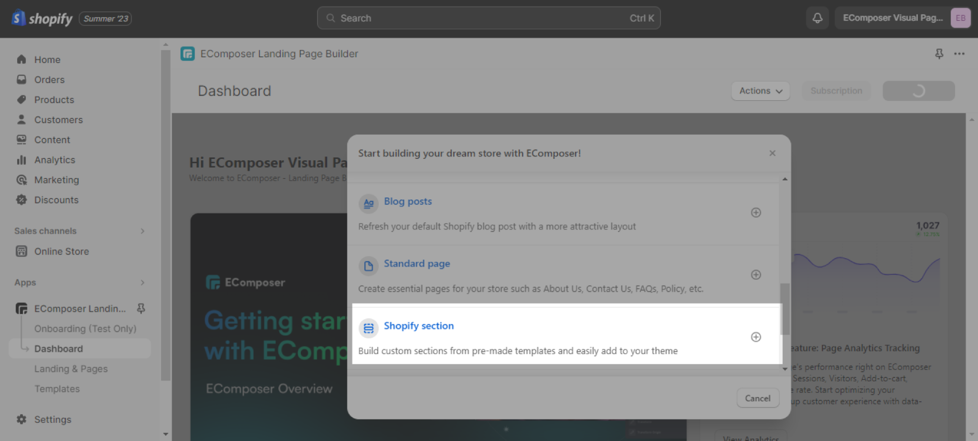This screenshot has width=978, height=441.
Task: Click the Content icon
Action: coord(21,140)
